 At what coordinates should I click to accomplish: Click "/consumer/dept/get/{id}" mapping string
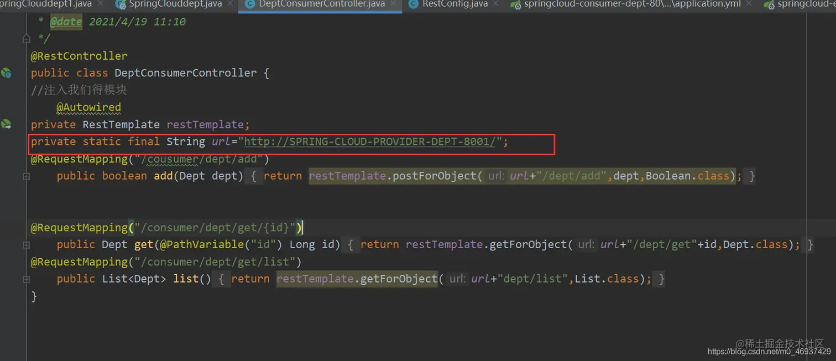215,227
